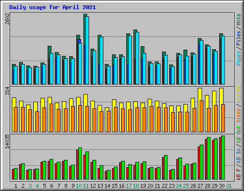Click day 30 on the x-axis

222,186
